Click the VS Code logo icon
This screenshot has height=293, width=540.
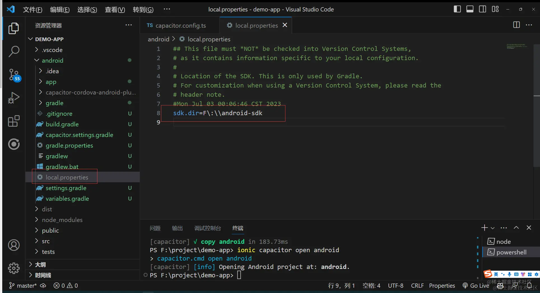tap(11, 9)
